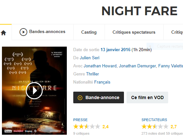
Task: Switch to Critiques spectateurs tab
Action: (134, 32)
